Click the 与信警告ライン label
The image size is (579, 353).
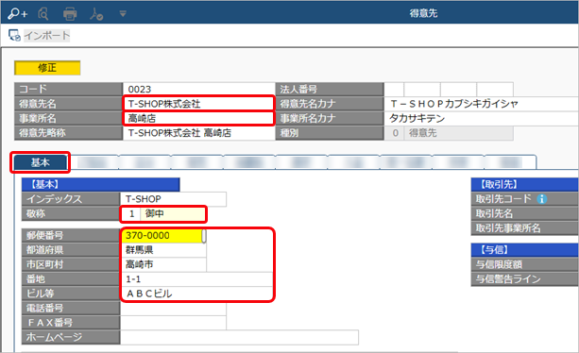click(x=508, y=279)
